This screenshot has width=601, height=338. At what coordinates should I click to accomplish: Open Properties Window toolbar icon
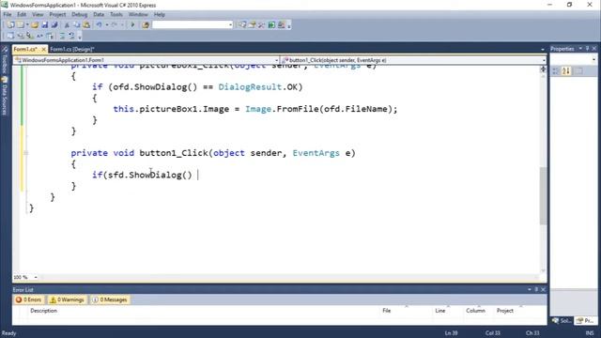click(253, 25)
